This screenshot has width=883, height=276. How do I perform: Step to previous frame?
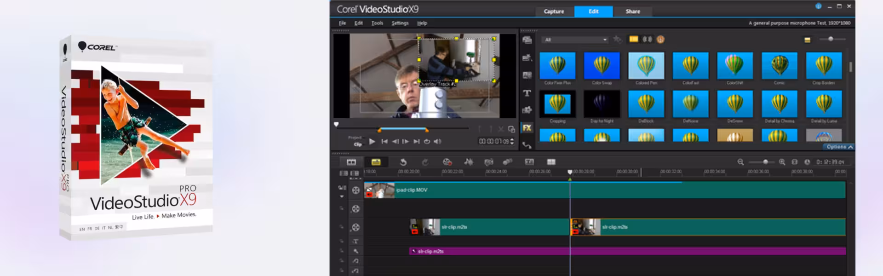click(x=395, y=142)
